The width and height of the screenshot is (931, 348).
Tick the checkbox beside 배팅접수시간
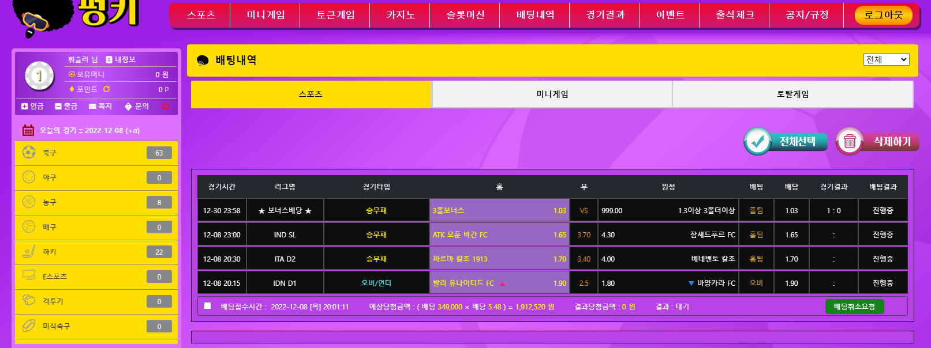click(208, 306)
